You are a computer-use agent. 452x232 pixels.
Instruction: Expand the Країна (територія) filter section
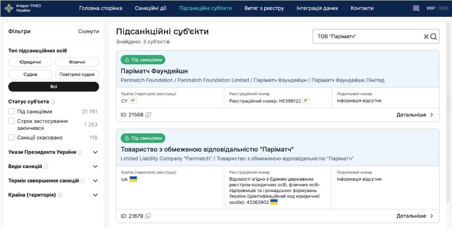pyautogui.click(x=96, y=195)
